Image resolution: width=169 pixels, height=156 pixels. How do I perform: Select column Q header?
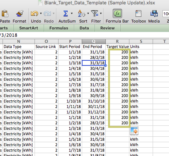(94, 41)
